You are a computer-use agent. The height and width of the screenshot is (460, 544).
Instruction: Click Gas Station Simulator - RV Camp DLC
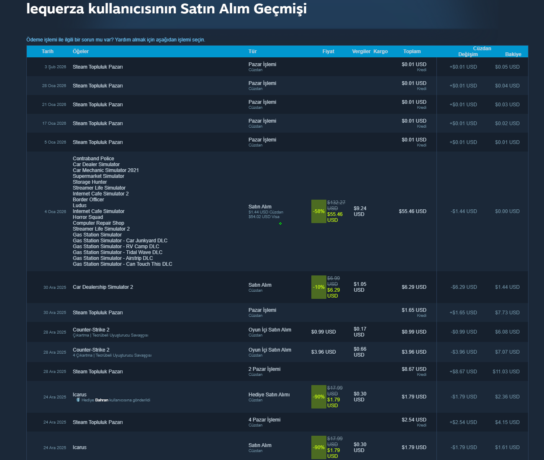[x=116, y=247]
